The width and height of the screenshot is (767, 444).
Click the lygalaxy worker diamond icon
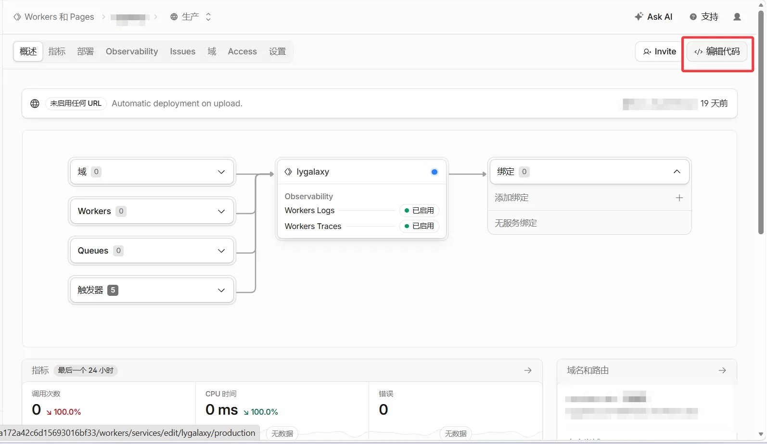(288, 172)
